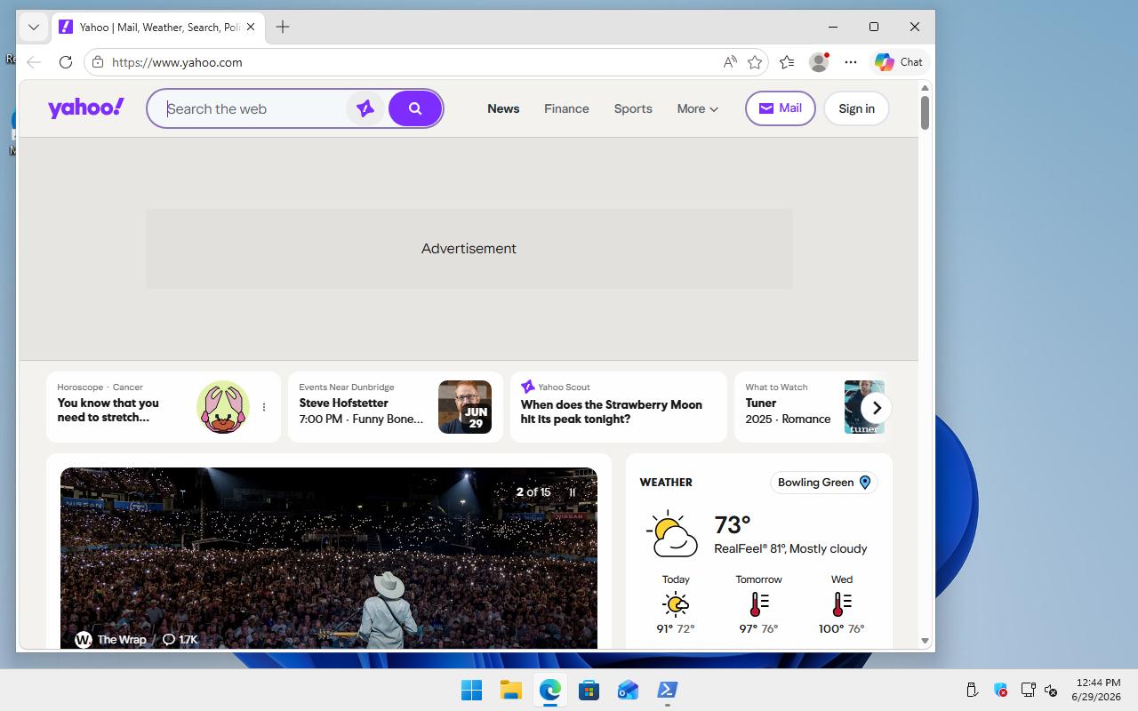Open the Favorites hub icon
The width and height of the screenshot is (1138, 711).
787,62
